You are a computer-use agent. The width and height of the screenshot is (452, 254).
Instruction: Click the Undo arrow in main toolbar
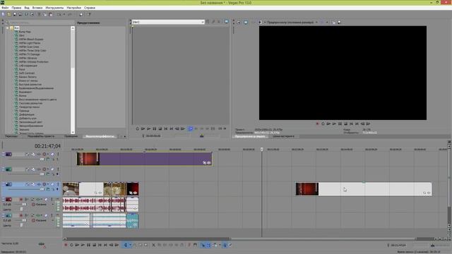pos(59,14)
